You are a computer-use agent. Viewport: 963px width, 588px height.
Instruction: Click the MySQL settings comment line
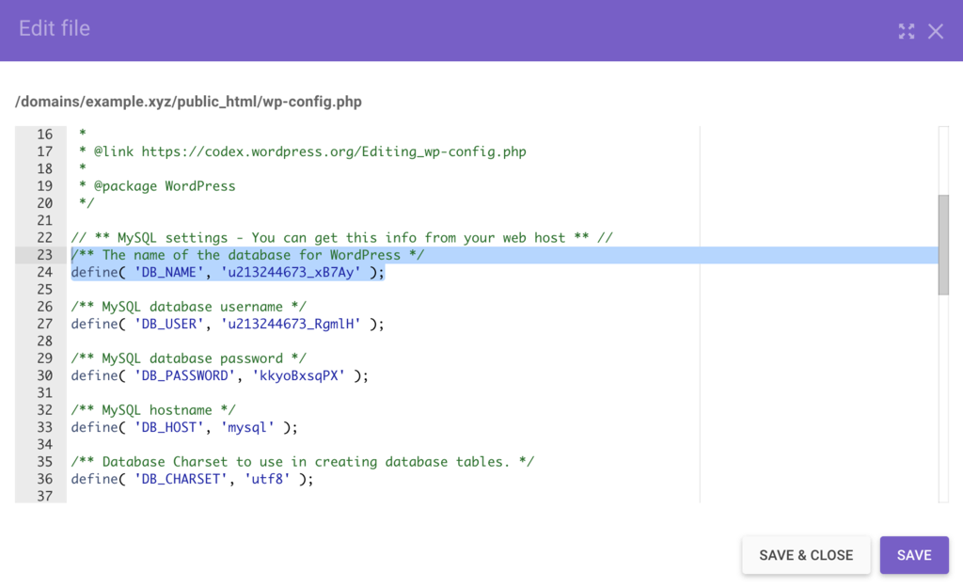341,238
